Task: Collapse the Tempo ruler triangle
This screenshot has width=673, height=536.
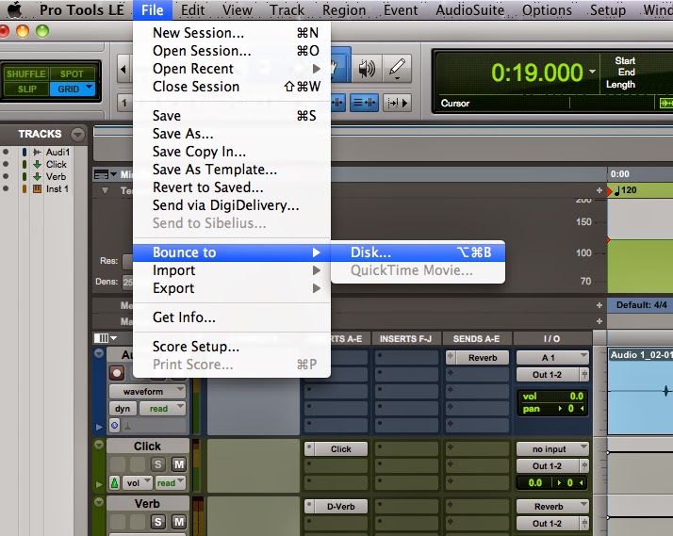Action: [x=105, y=190]
